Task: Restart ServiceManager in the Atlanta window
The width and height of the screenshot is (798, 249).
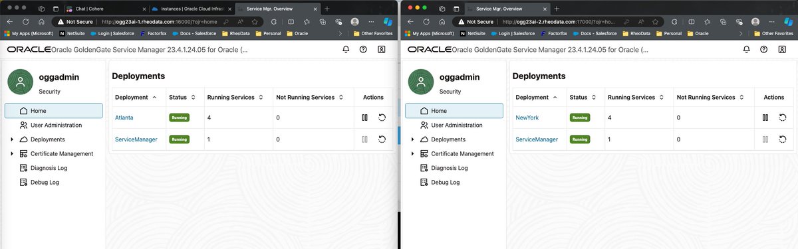Action: tap(382, 139)
